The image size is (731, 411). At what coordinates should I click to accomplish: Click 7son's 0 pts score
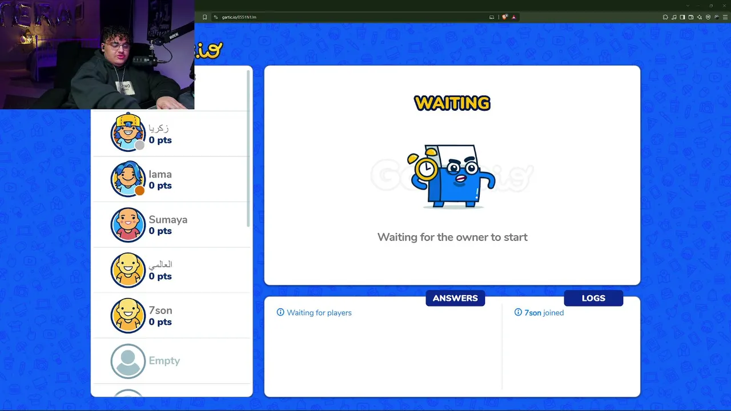click(x=160, y=322)
